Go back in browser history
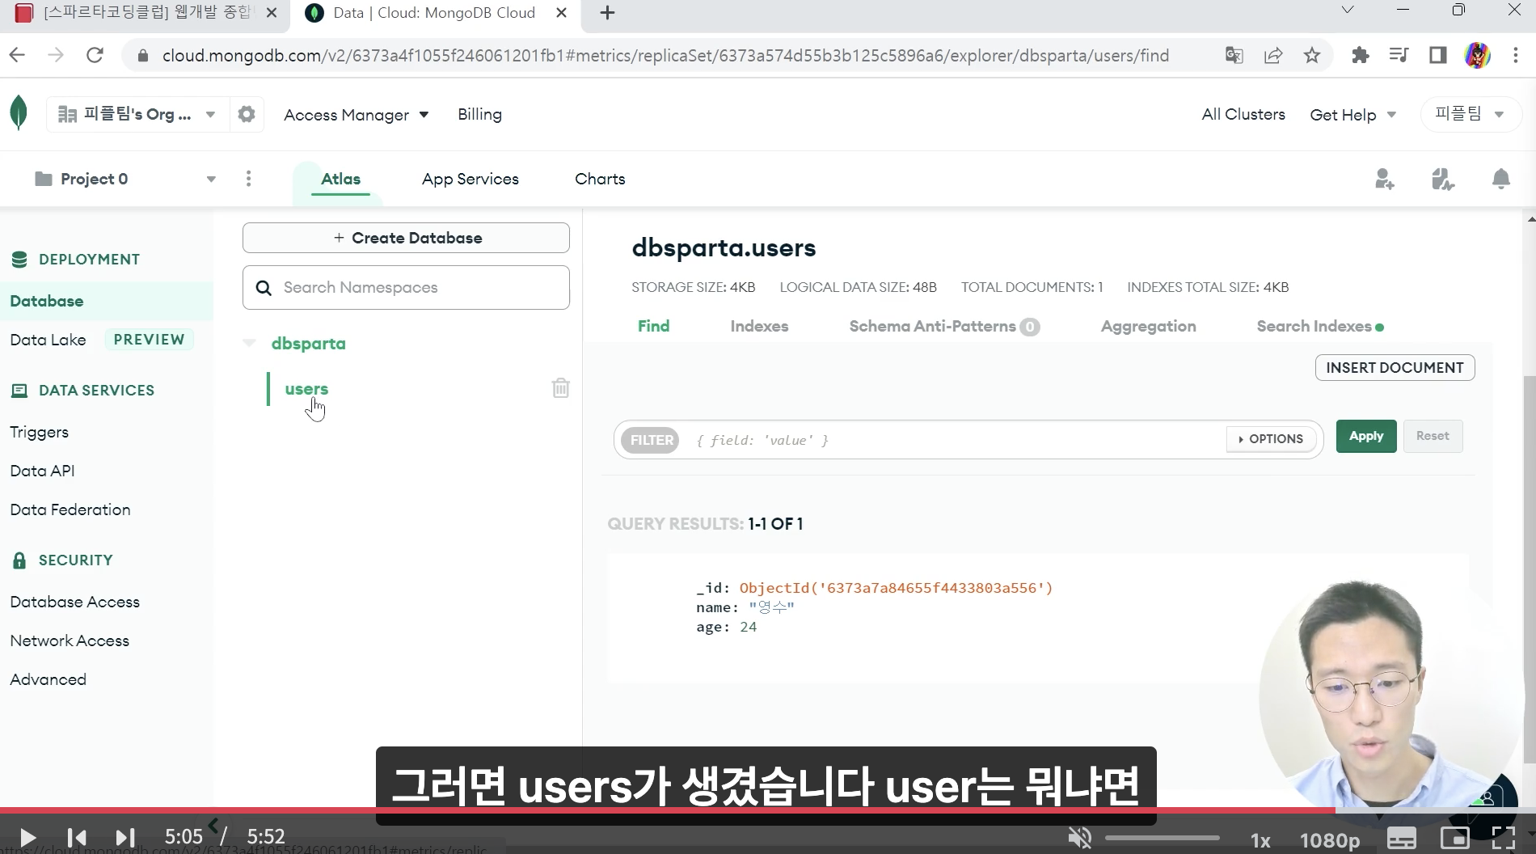Image resolution: width=1536 pixels, height=854 pixels. pos(17,55)
